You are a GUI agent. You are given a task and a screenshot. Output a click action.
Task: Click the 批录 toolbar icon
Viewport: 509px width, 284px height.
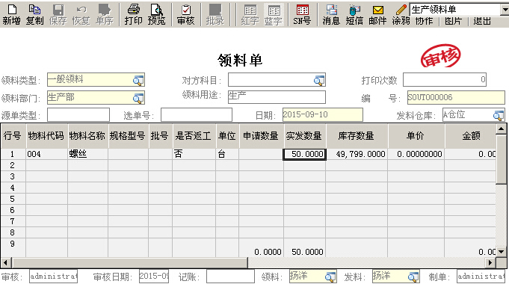(215, 15)
